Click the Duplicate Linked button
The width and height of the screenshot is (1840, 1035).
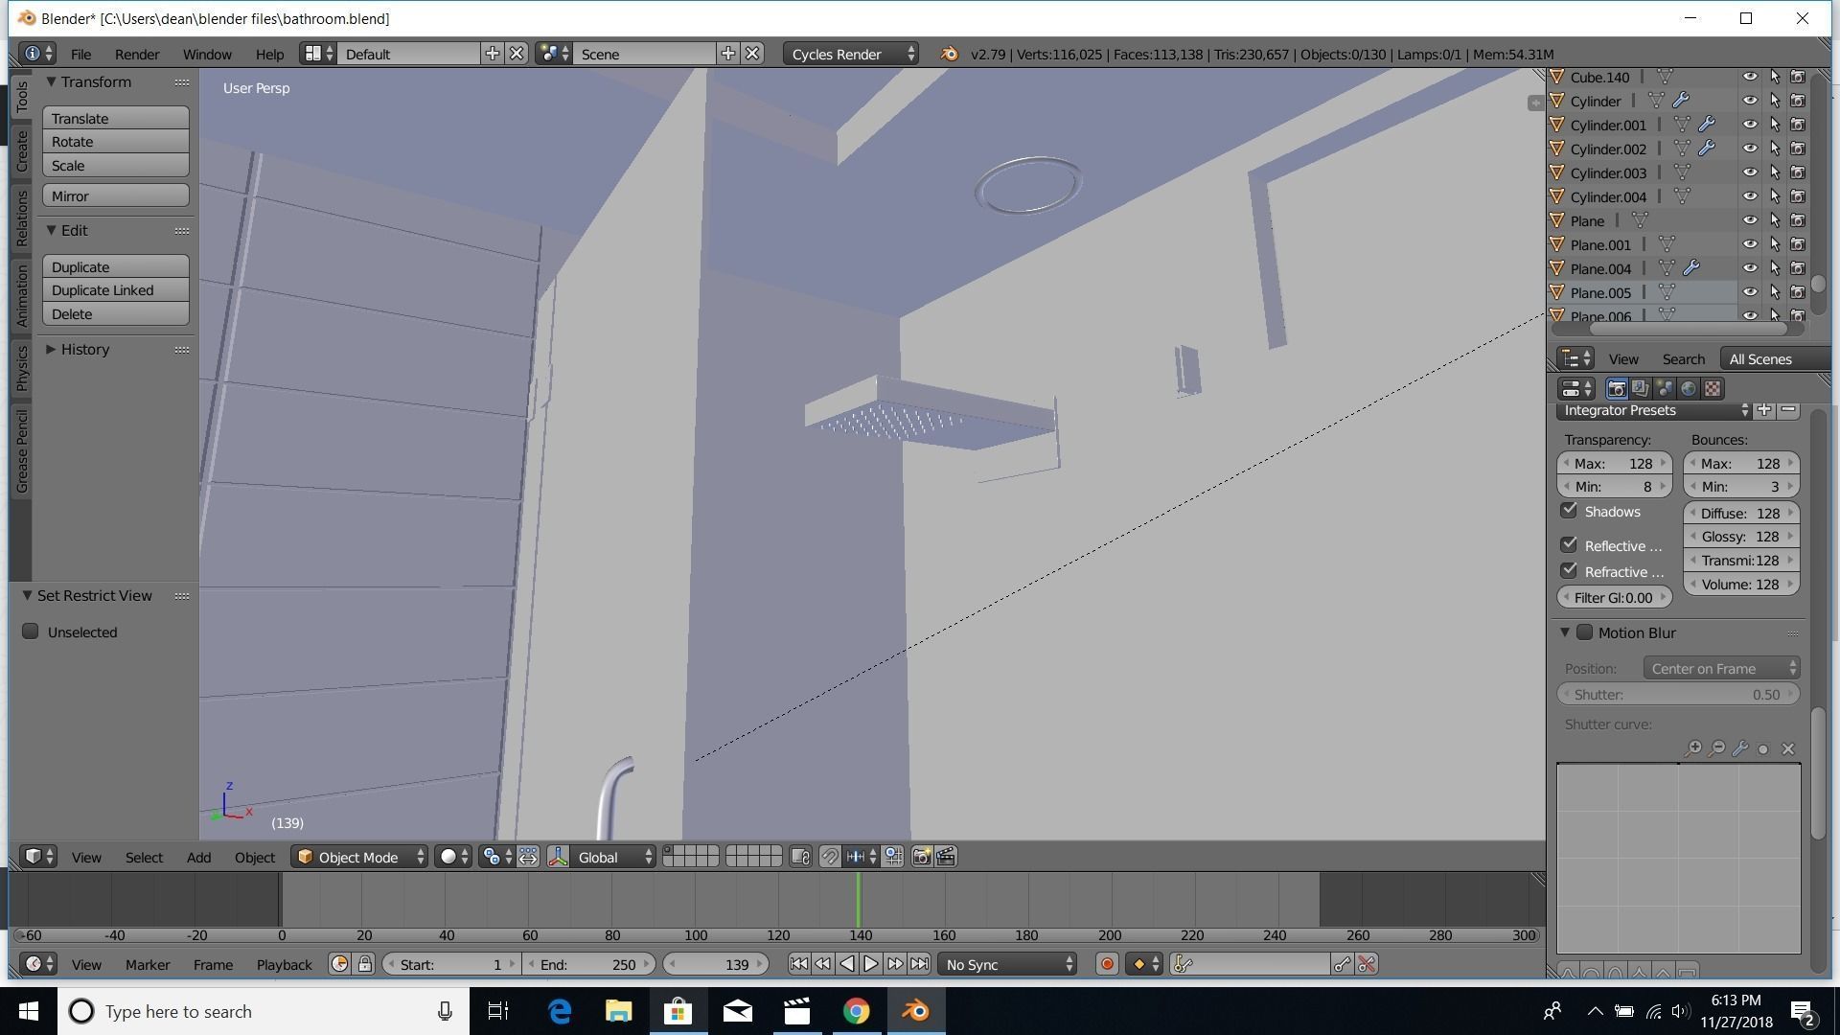pos(116,290)
